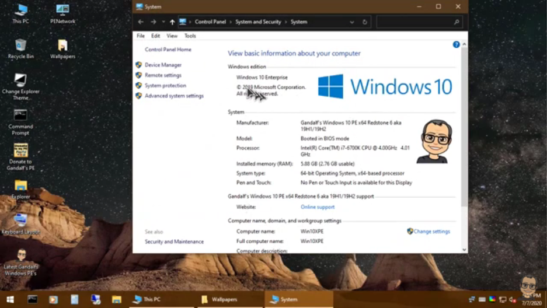Open Advanced system settings
Screen dimensions: 547x308
tap(174, 96)
